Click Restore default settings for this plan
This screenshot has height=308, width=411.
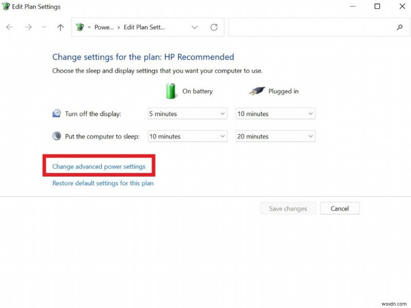102,183
